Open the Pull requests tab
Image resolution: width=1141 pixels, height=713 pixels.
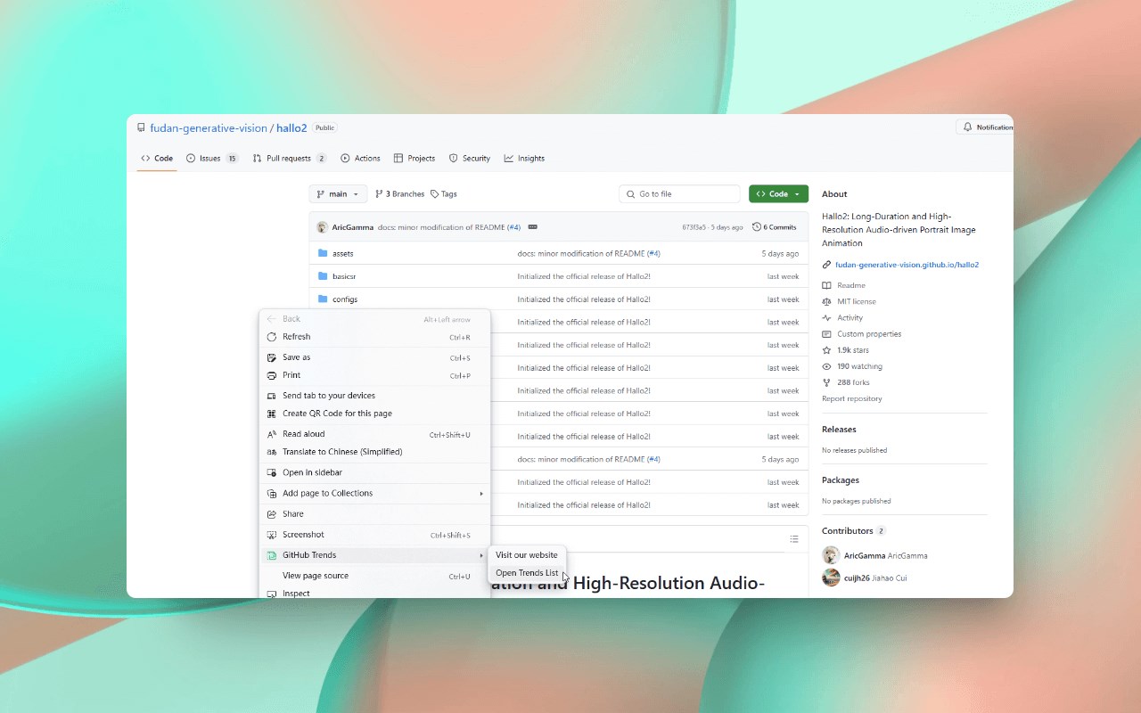point(290,159)
